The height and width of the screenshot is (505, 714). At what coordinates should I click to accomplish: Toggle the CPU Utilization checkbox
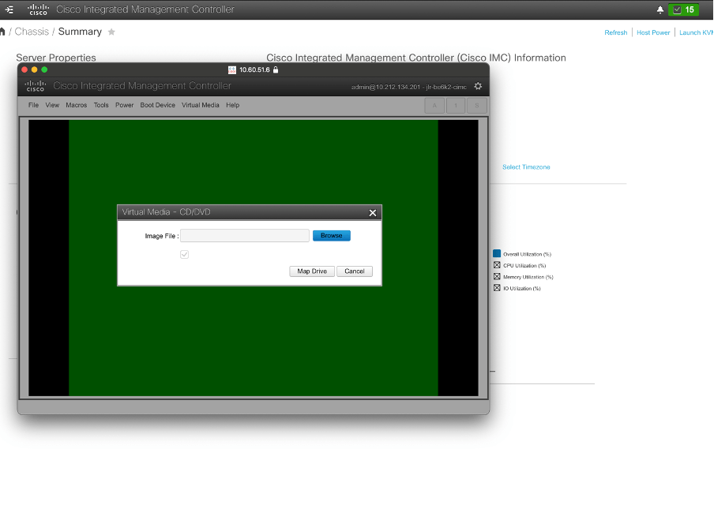point(497,265)
